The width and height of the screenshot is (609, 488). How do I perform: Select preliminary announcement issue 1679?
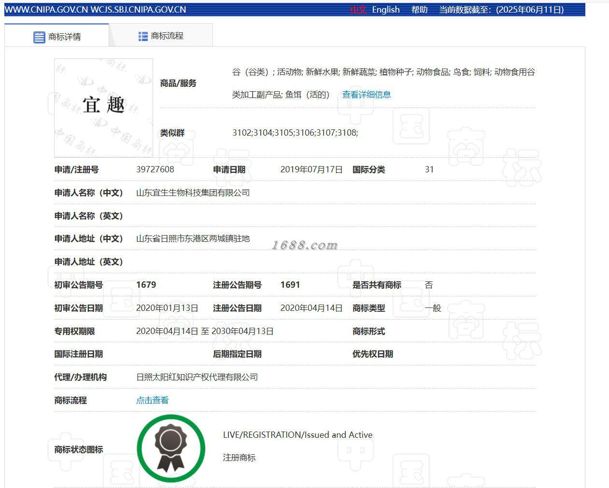146,285
